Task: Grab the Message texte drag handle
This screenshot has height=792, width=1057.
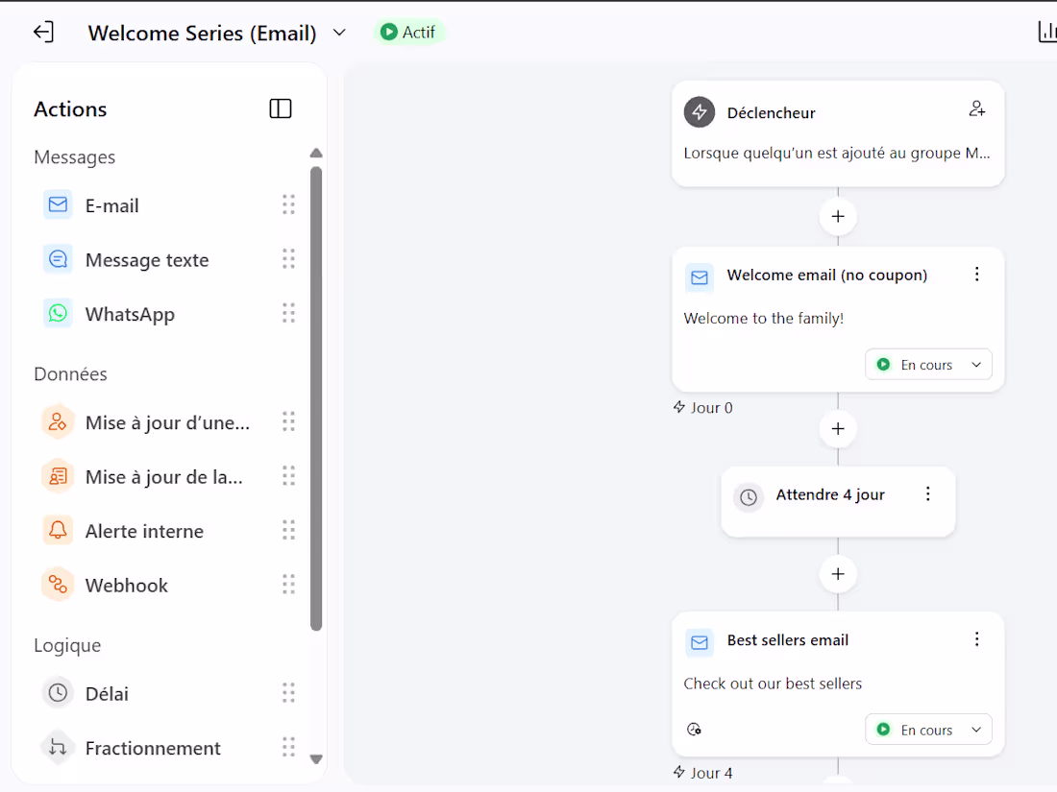Action: pos(288,259)
